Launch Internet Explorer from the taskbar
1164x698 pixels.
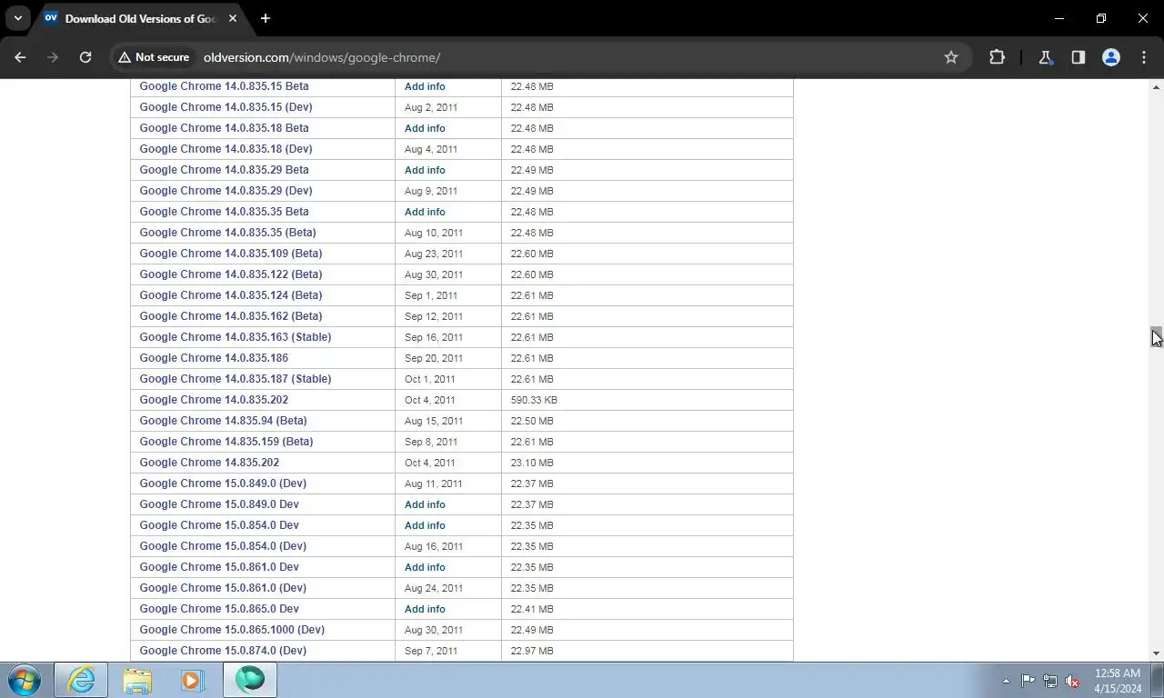81,680
